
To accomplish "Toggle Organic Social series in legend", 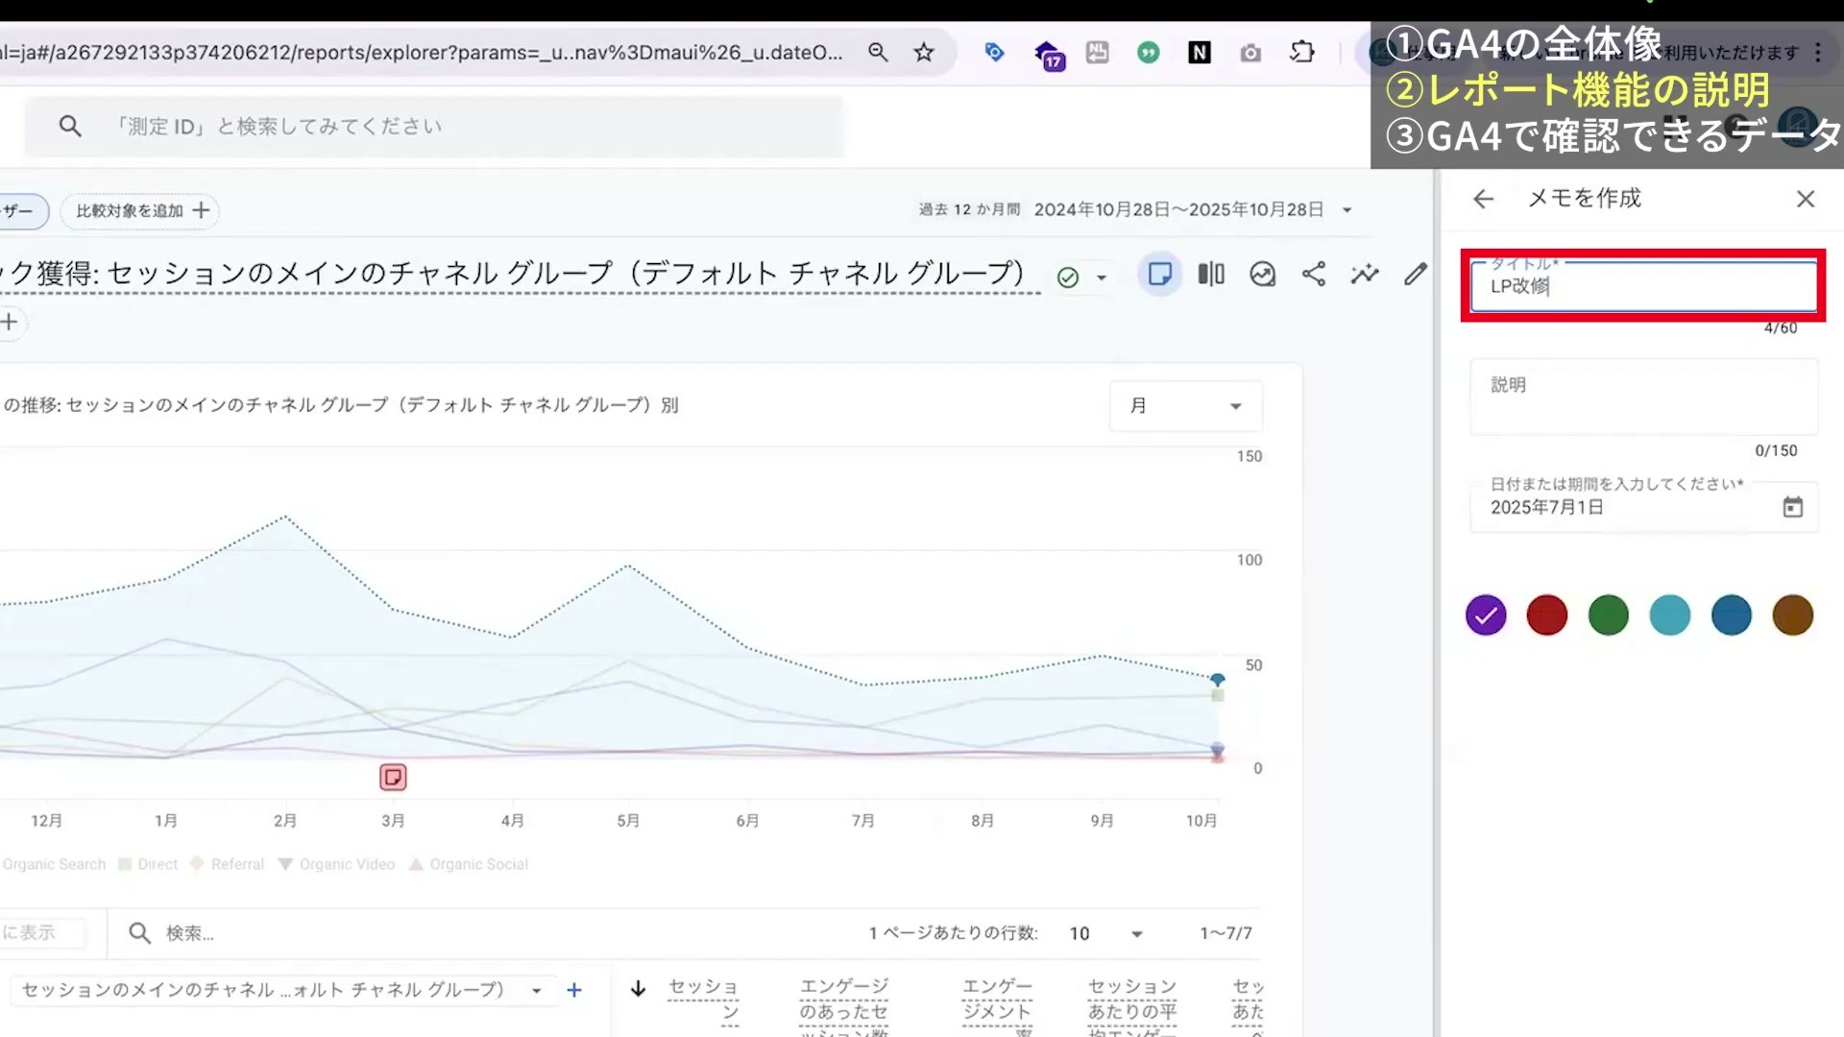I will coord(469,864).
